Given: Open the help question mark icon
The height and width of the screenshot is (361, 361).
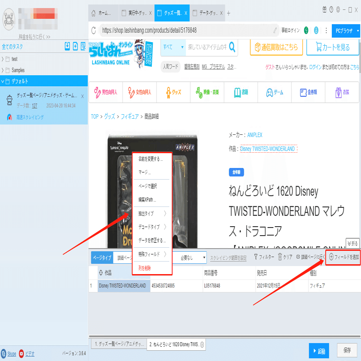Looking at the screenshot, I should (x=331, y=10).
